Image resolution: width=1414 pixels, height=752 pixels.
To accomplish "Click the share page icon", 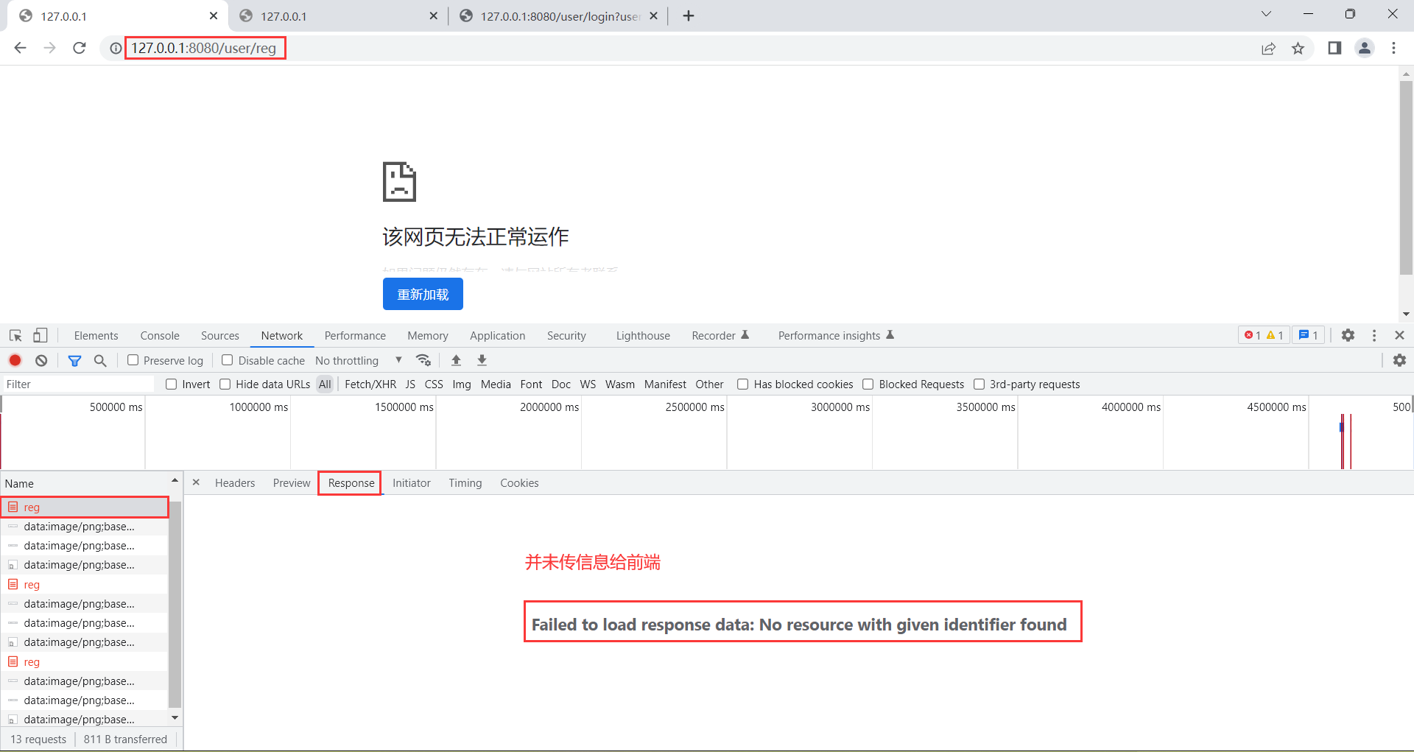I will pyautogui.click(x=1268, y=49).
